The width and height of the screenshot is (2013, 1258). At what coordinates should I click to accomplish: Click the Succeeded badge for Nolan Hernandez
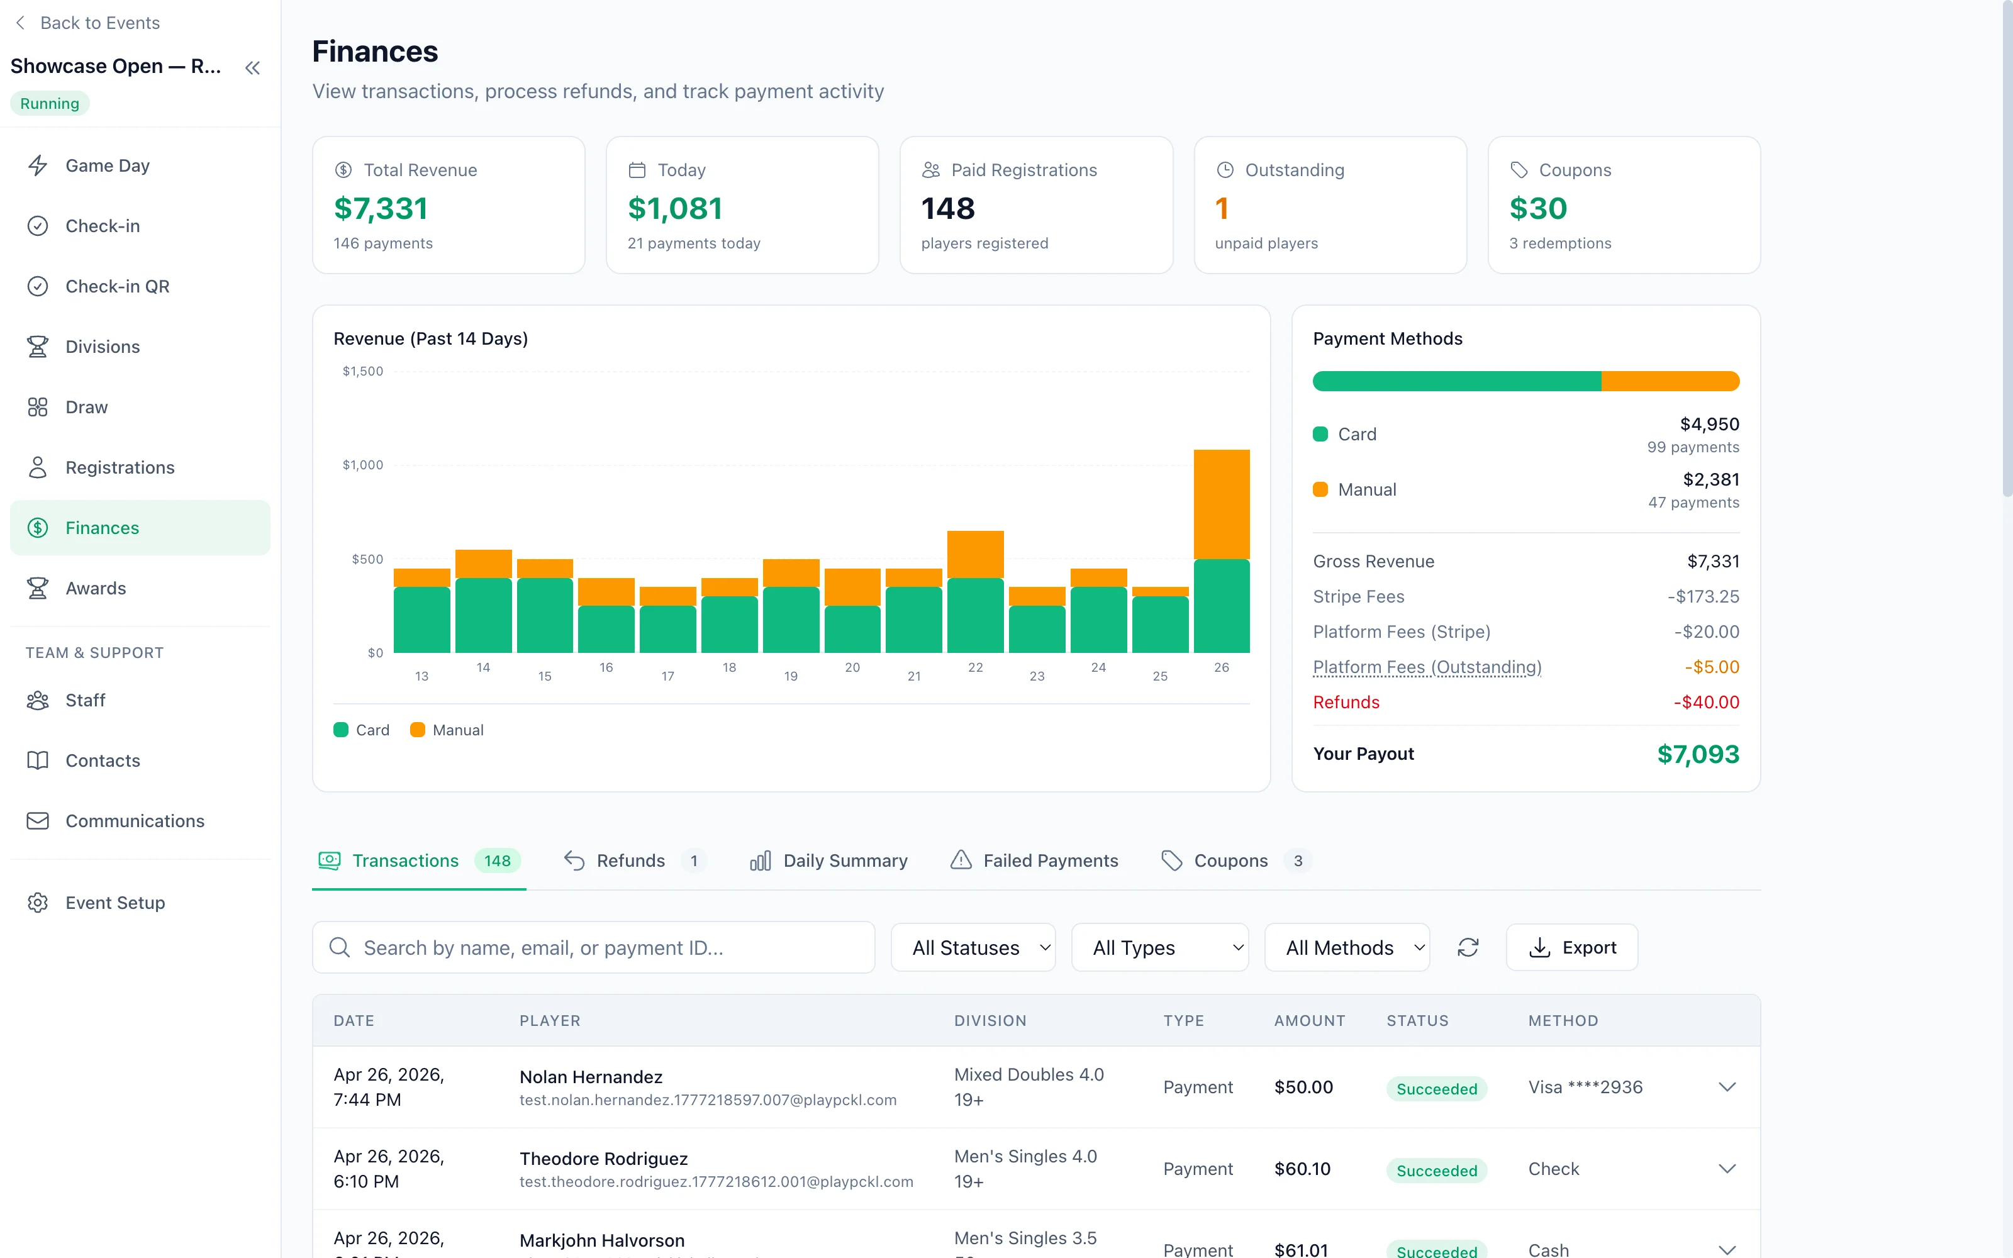[x=1437, y=1088]
